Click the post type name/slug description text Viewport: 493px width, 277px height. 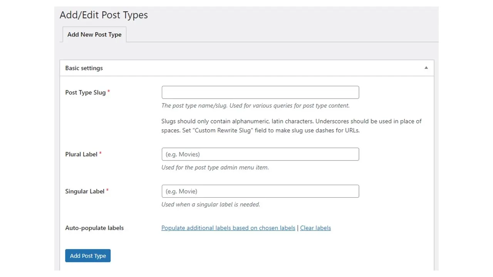255,105
